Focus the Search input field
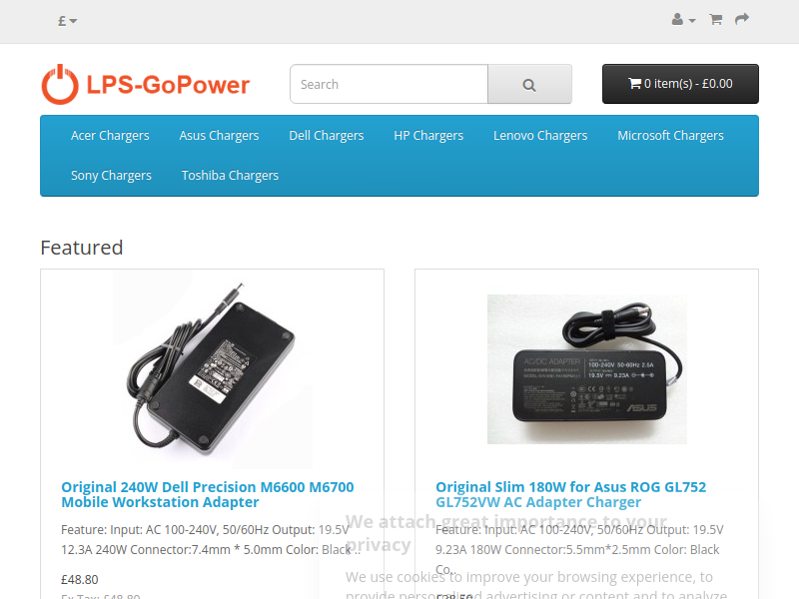Image resolution: width=799 pixels, height=599 pixels. point(389,84)
